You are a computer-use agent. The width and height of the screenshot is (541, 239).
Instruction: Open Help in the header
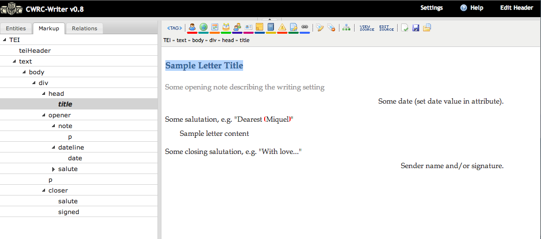pos(476,8)
